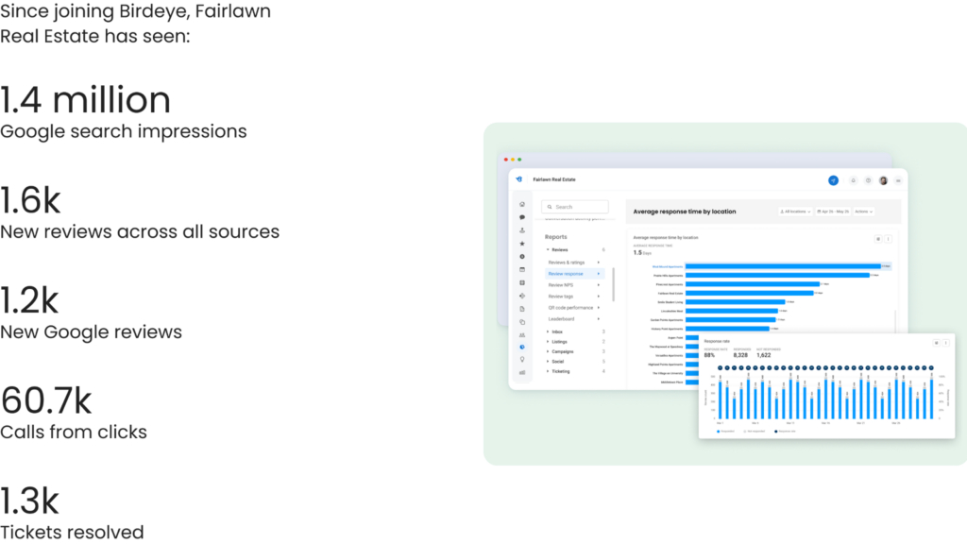
Task: Open the notifications bell icon
Action: click(x=854, y=179)
